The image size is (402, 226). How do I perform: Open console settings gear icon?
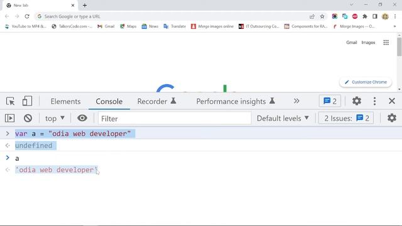tap(392, 118)
